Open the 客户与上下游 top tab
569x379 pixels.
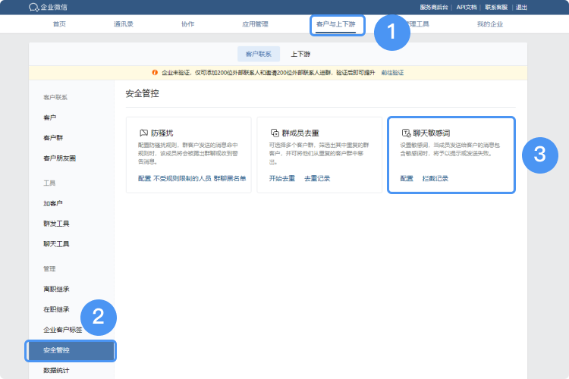pyautogui.click(x=338, y=24)
